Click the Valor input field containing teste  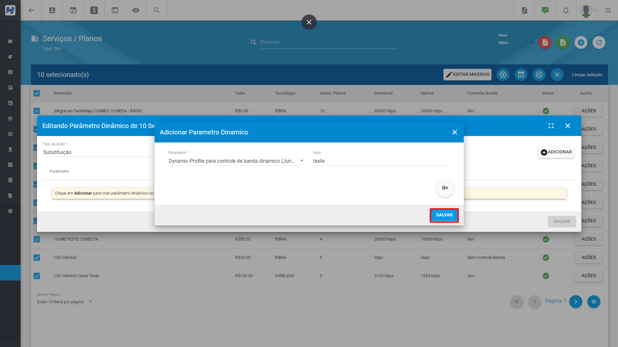tap(381, 161)
